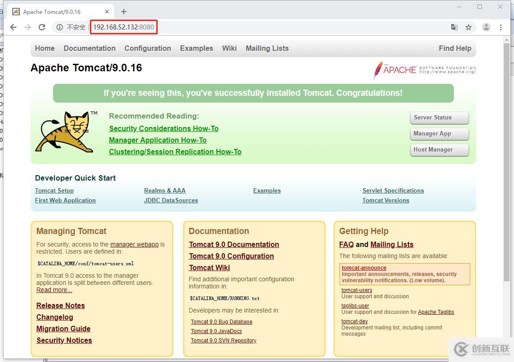Open the Manager App button
Image resolution: width=514 pixels, height=362 pixels.
coord(439,134)
